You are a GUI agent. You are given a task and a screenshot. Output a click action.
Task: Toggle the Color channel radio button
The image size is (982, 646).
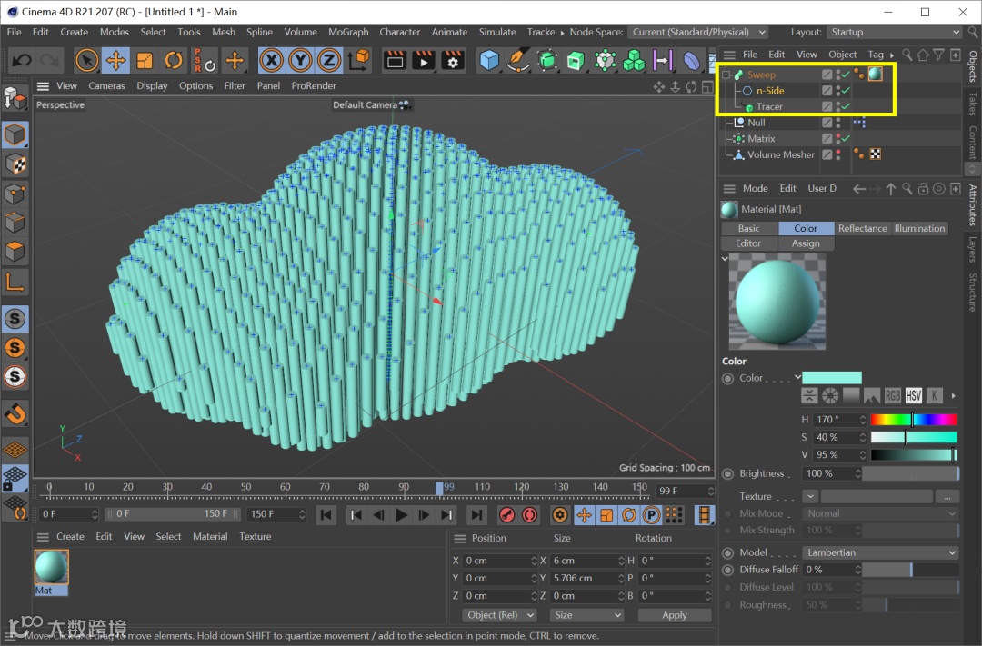click(727, 378)
